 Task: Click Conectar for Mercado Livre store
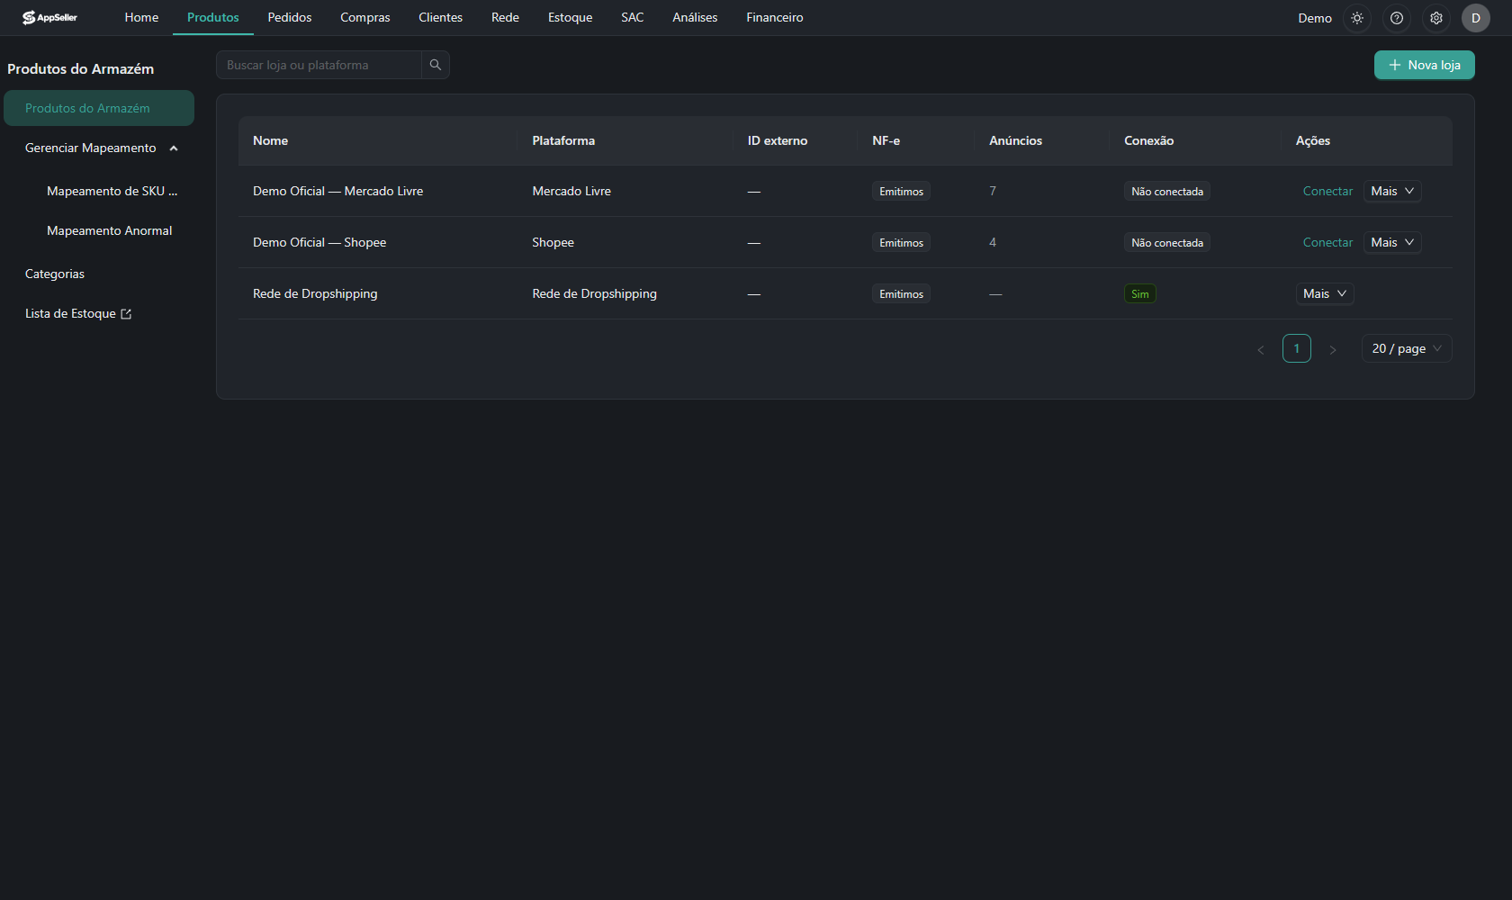click(x=1327, y=191)
